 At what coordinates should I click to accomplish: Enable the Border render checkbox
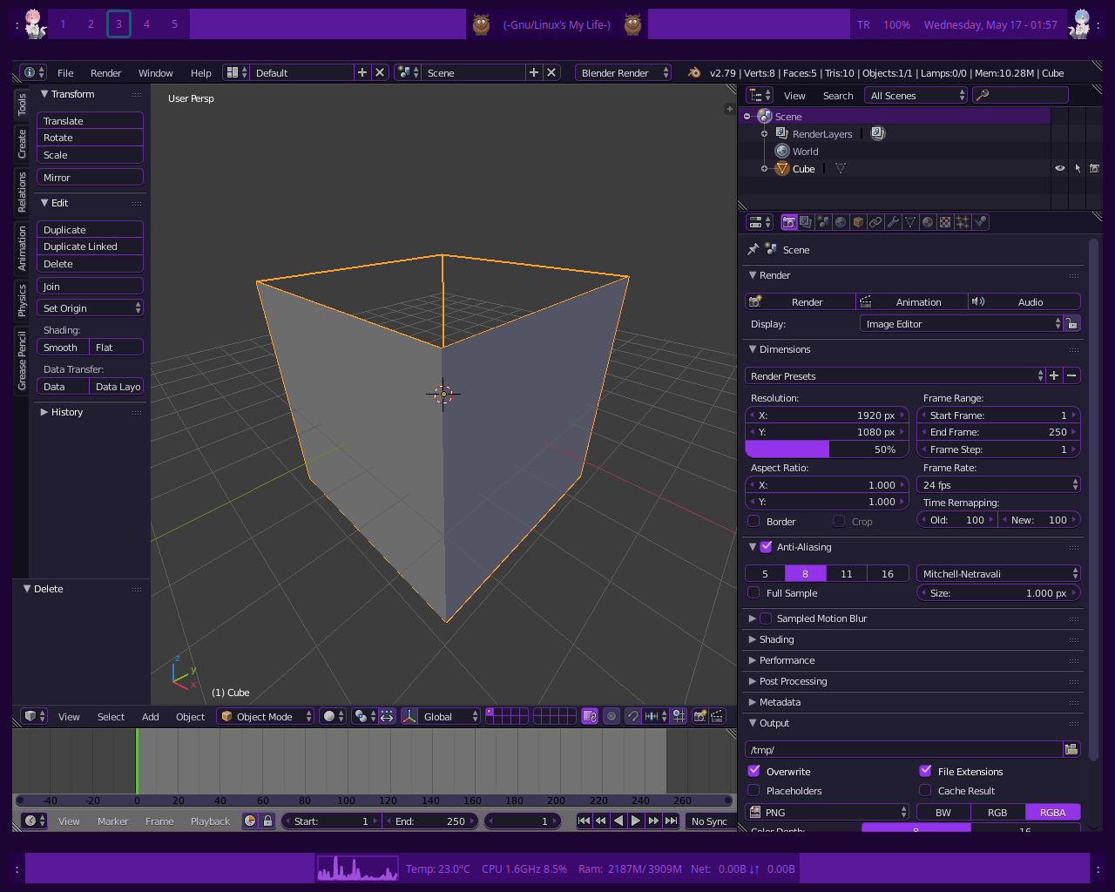[753, 521]
